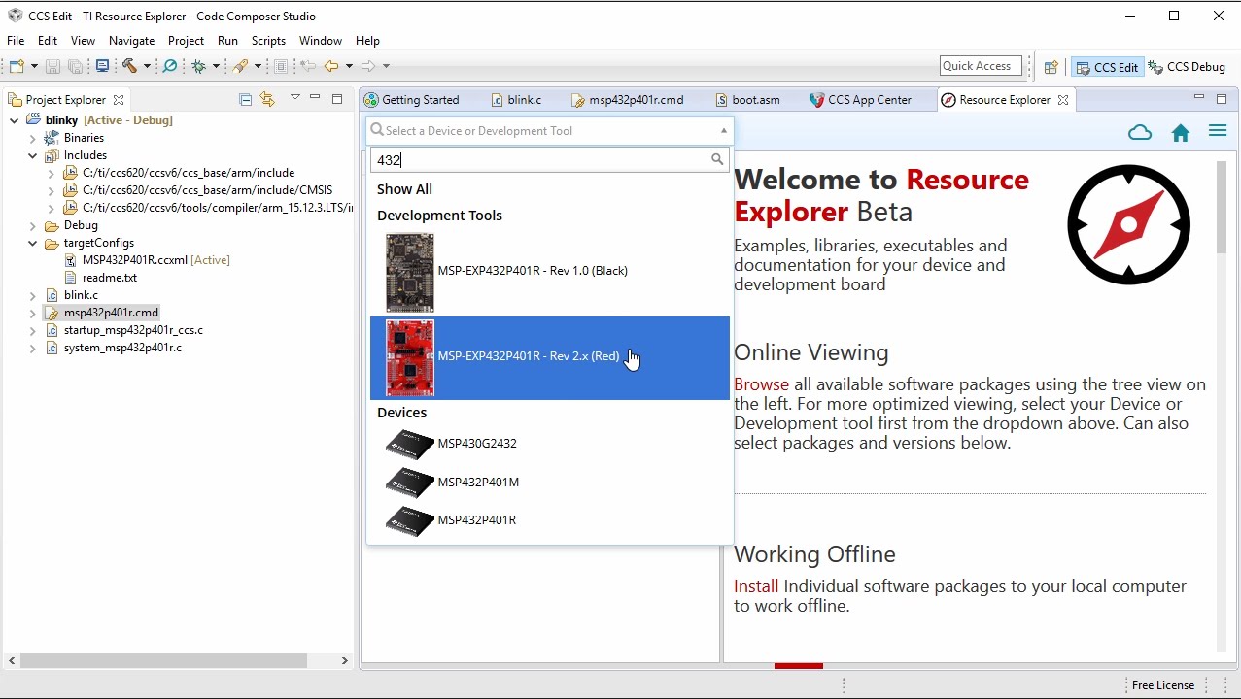
Task: Open the terminal monitor toolbar icon
Action: [102, 66]
